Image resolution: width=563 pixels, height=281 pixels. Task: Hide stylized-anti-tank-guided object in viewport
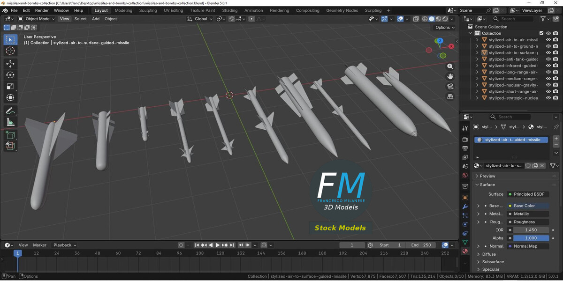click(x=548, y=59)
